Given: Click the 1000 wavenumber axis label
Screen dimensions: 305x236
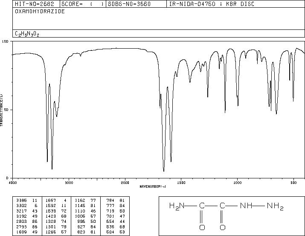Looking at the screenshot, I should coord(238,183).
